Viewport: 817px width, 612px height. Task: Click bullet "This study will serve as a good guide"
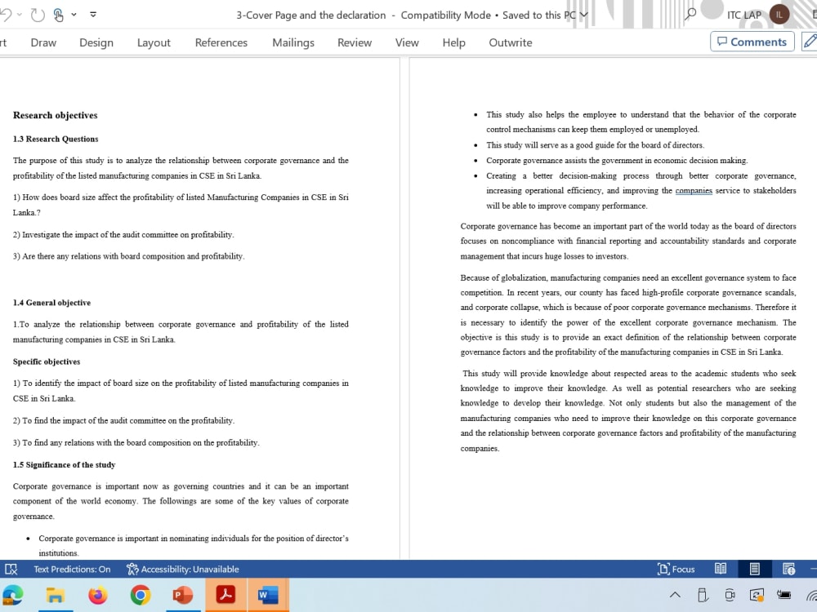pos(595,145)
